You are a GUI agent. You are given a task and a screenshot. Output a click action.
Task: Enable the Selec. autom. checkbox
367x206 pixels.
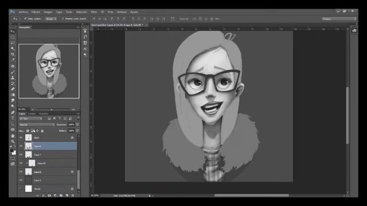[x=25, y=19]
